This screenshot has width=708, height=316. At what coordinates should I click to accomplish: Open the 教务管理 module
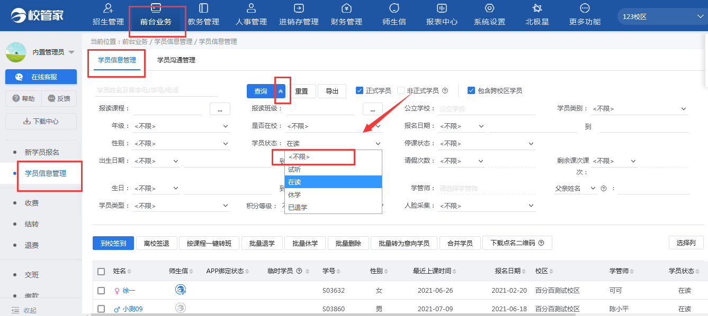point(203,15)
